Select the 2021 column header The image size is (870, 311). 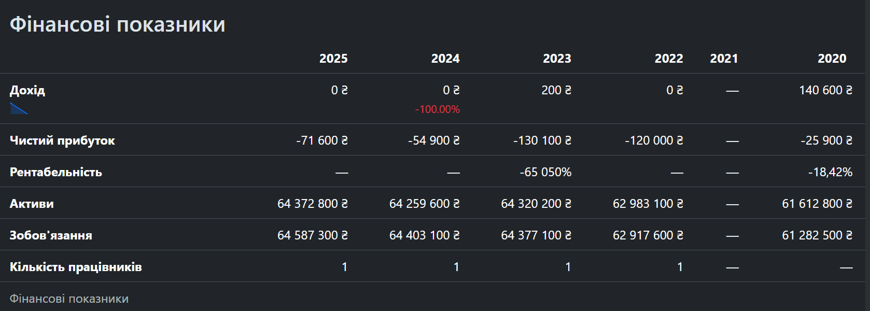coord(724,59)
